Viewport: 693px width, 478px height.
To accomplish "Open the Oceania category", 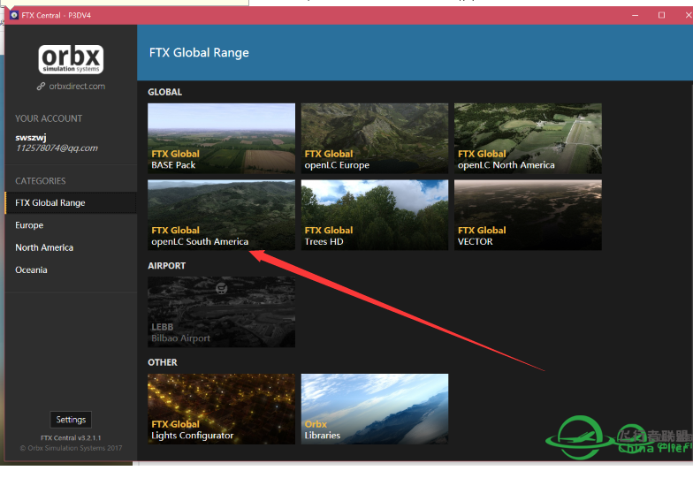I will (31, 270).
